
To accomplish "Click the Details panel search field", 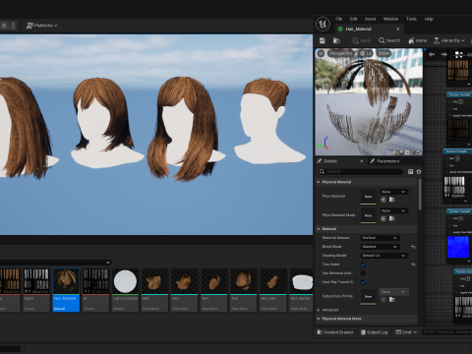I will [x=361, y=171].
